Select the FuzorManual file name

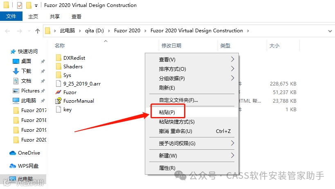[79, 101]
